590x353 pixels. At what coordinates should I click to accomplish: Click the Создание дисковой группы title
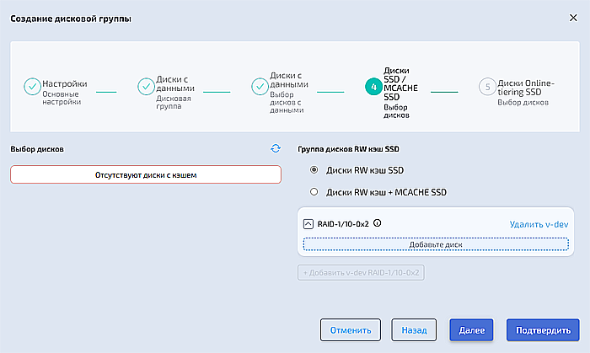click(x=71, y=19)
